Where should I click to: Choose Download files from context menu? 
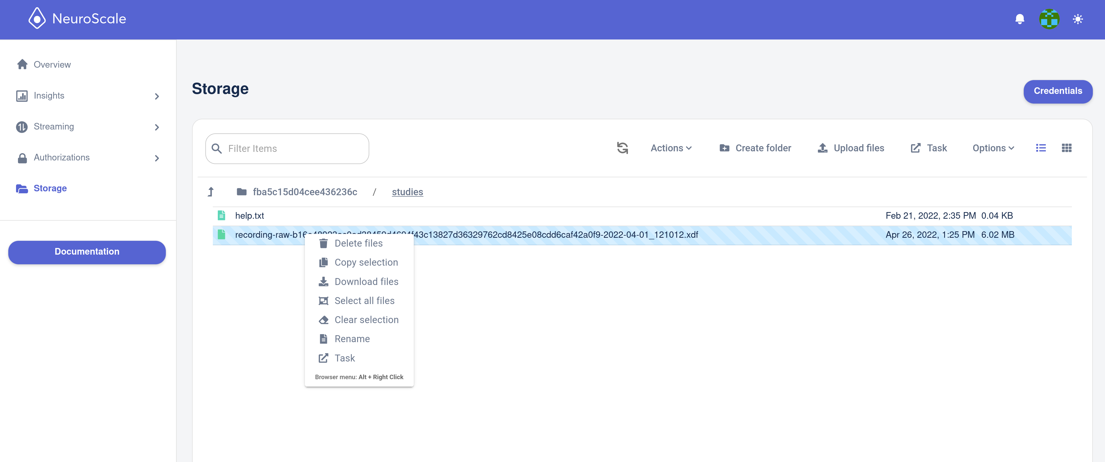(359, 282)
